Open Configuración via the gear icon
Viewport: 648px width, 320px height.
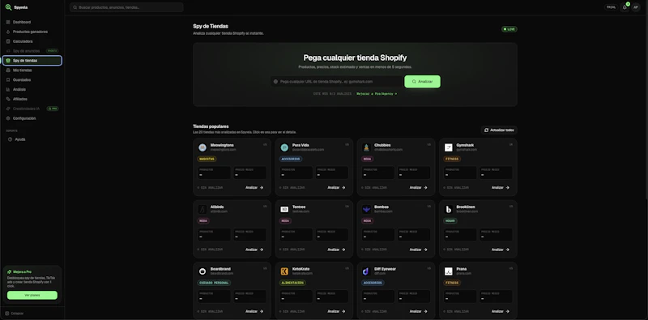[x=8, y=118]
